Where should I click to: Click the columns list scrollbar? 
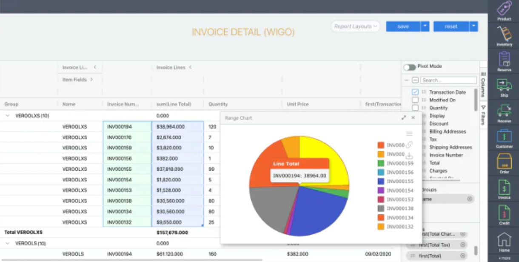tap(476, 100)
